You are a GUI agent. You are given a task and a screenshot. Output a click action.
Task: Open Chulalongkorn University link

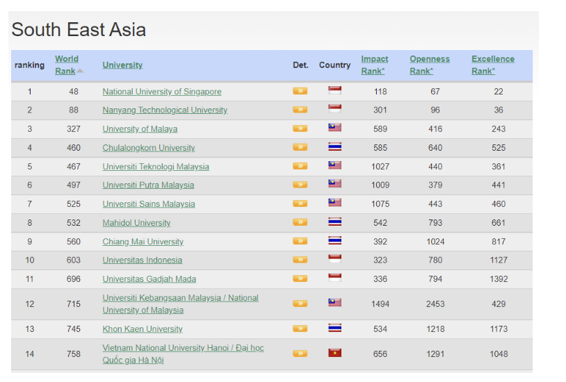(x=148, y=147)
